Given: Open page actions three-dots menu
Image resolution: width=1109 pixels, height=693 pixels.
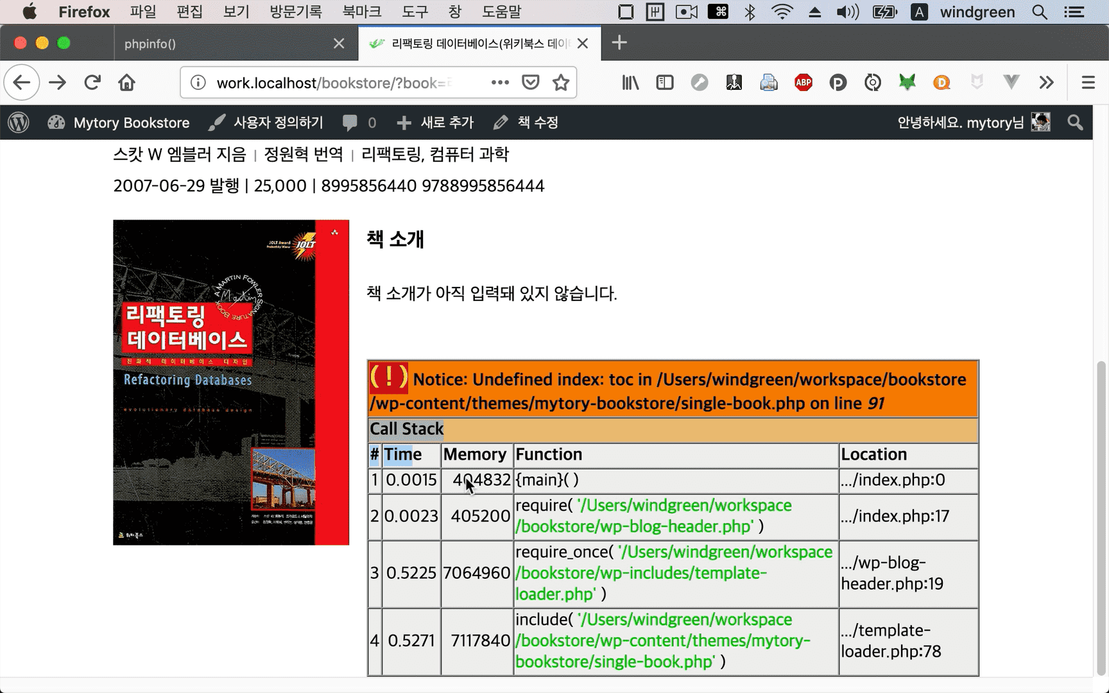Looking at the screenshot, I should point(500,82).
